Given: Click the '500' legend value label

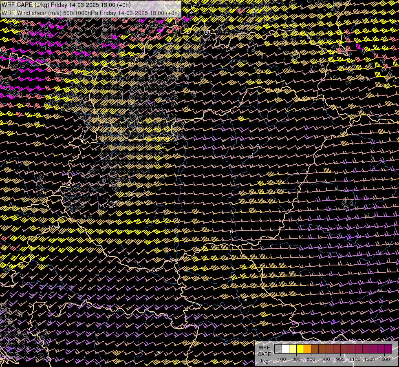Looking at the screenshot, I should (311, 359).
